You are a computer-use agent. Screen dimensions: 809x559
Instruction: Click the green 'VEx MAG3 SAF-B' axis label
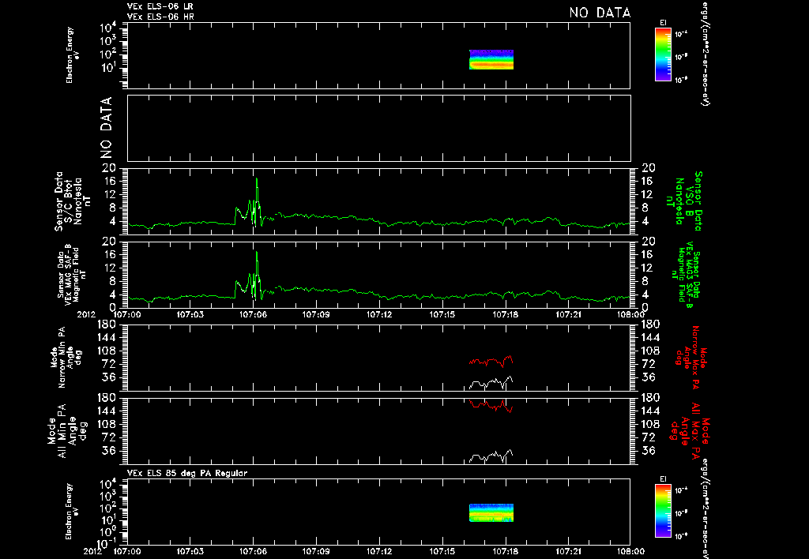point(688,275)
